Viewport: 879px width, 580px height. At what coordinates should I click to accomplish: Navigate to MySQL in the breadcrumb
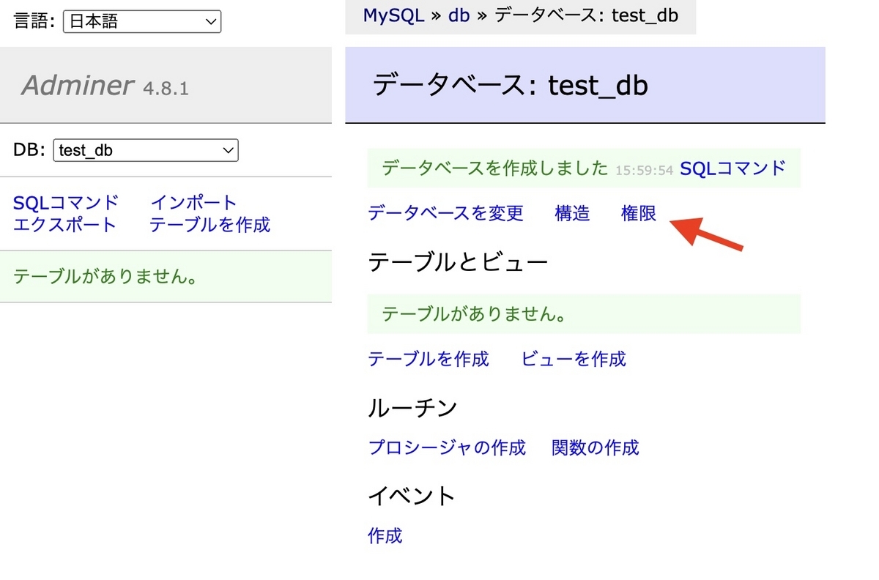[393, 15]
